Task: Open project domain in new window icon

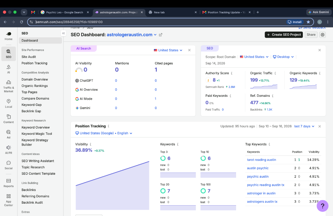Action: [x=161, y=35]
